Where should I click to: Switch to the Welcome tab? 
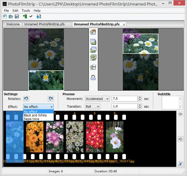point(13,24)
